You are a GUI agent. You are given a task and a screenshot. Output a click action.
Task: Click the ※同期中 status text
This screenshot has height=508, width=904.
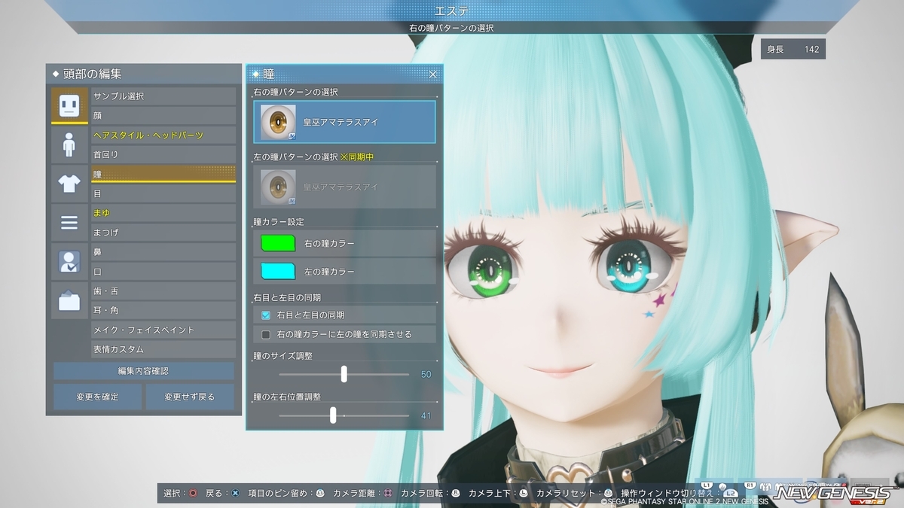point(358,157)
